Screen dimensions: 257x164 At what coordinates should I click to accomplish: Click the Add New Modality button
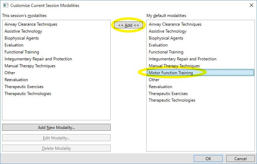[56, 128]
